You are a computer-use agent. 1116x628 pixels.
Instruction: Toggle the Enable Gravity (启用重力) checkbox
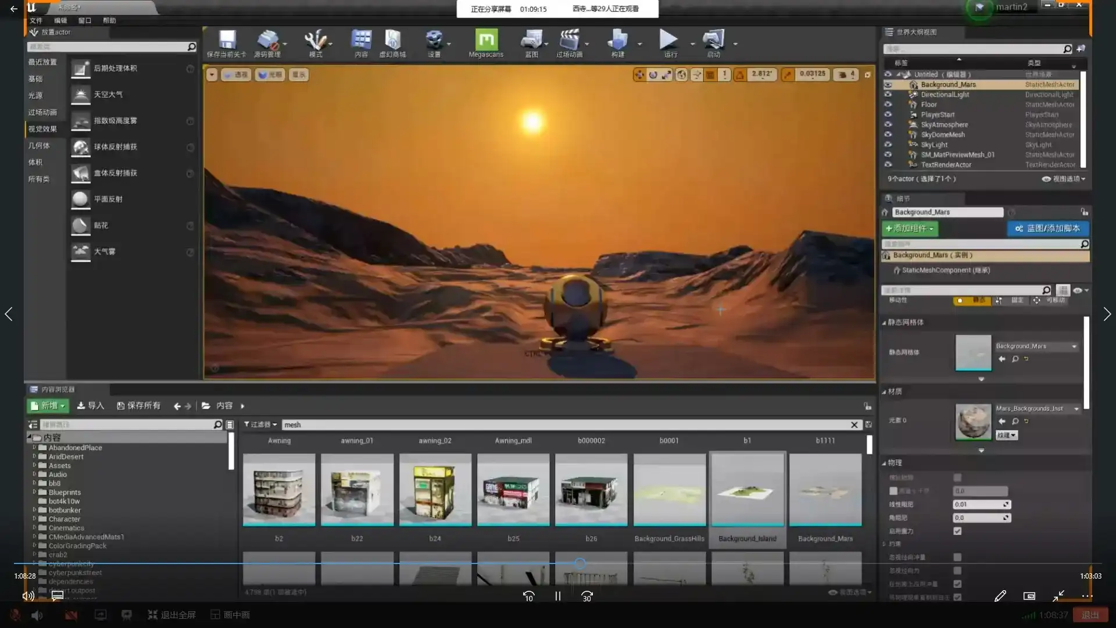tap(957, 531)
